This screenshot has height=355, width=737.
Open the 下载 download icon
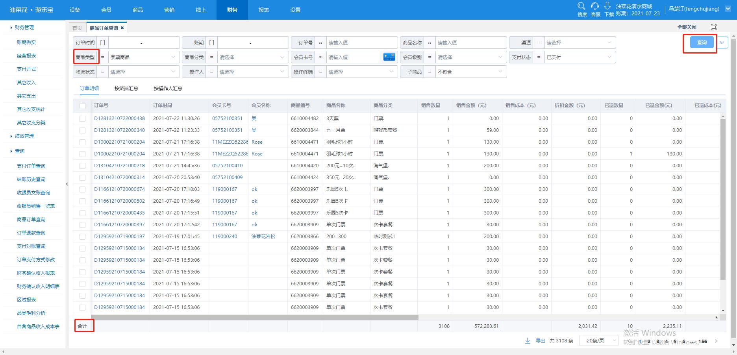607,6
